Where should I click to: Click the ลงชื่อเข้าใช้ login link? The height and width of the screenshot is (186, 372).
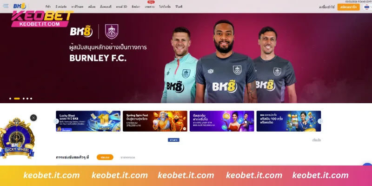click(327, 7)
